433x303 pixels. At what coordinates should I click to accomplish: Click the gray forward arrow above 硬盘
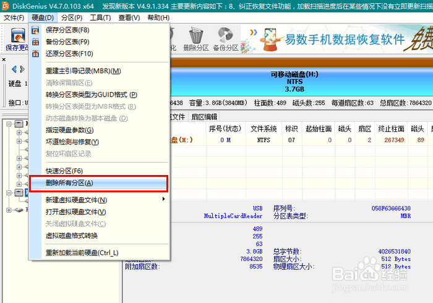[x=22, y=69]
